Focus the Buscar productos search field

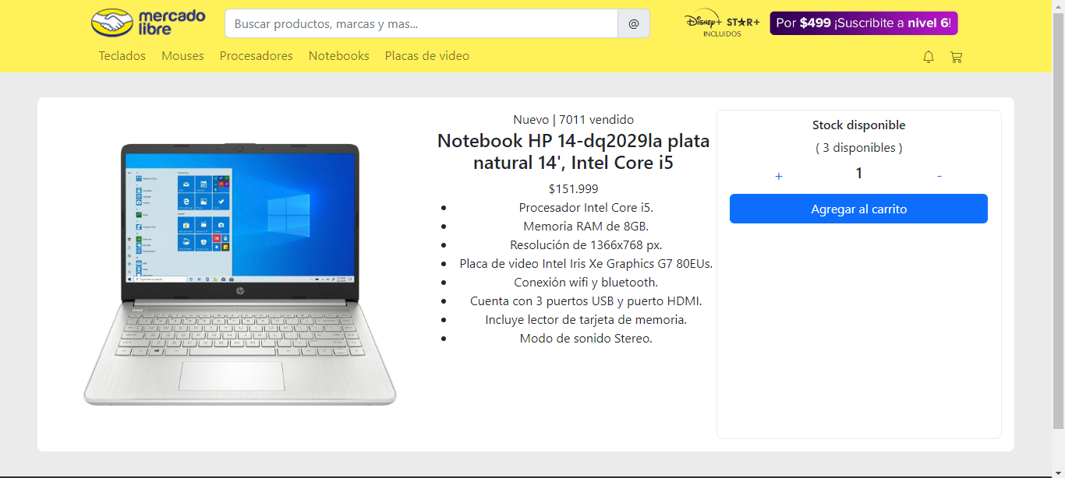click(421, 23)
